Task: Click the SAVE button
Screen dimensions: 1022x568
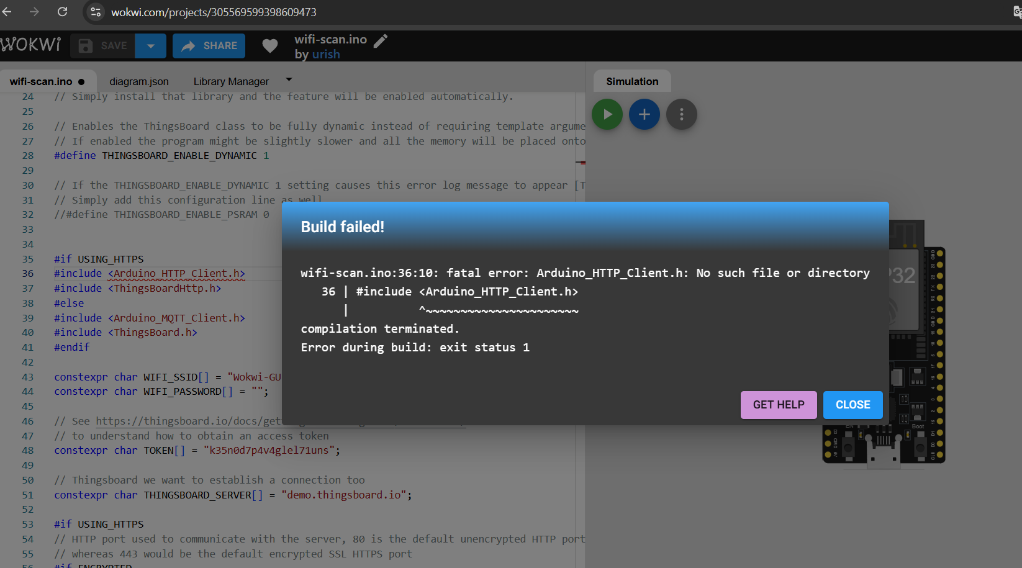Action: [102, 46]
